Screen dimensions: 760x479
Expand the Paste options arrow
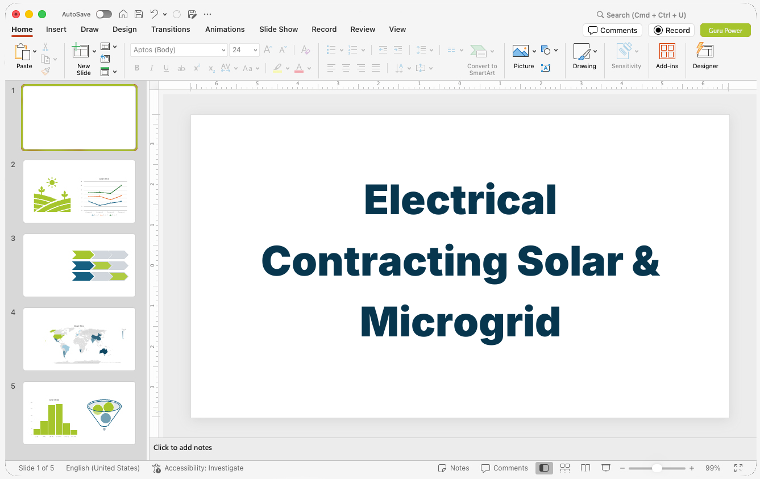tap(35, 51)
